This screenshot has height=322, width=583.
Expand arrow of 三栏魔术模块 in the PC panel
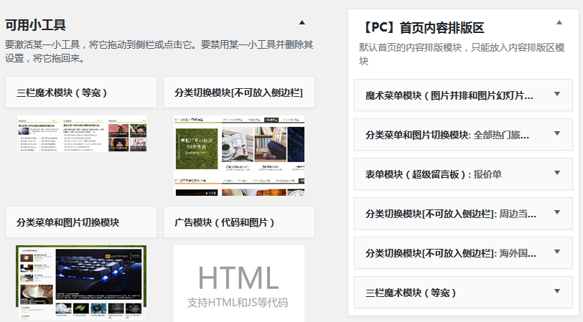click(557, 291)
